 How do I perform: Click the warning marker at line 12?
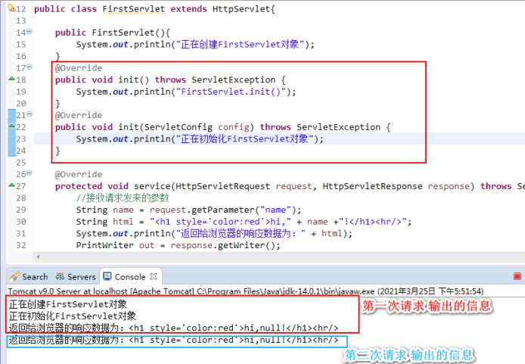11,8
